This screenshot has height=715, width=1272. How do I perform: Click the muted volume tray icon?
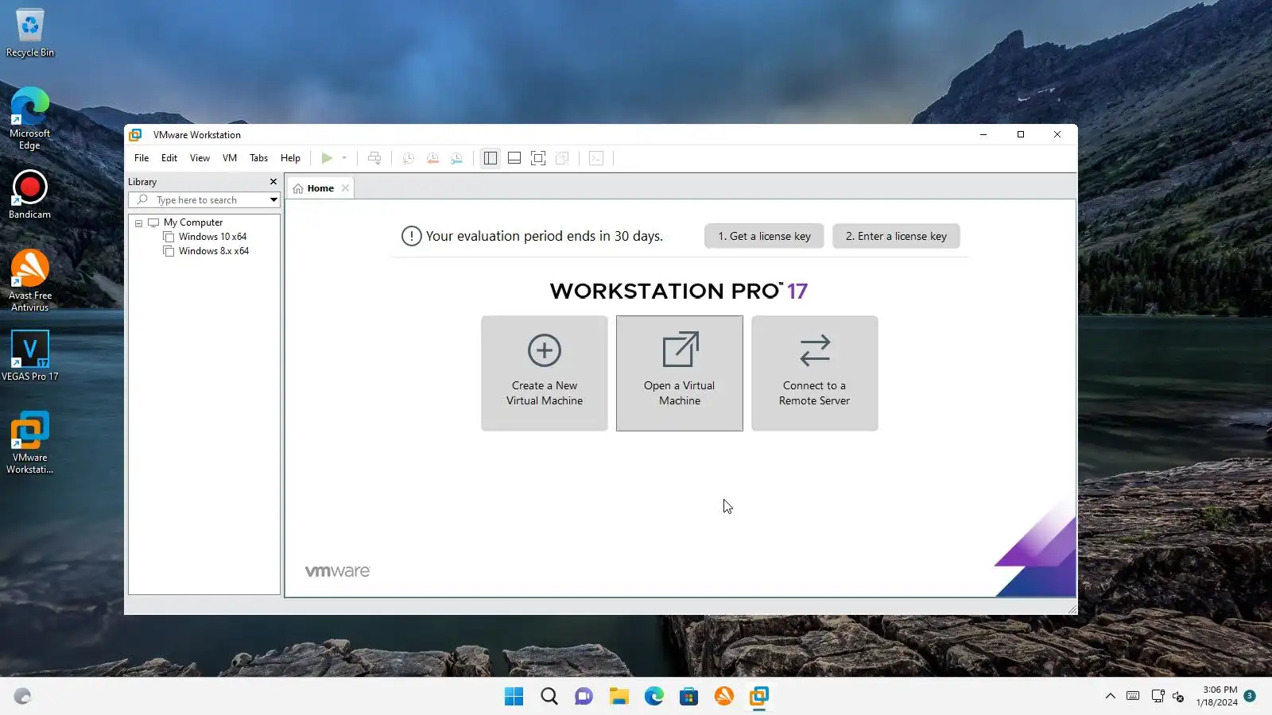click(1178, 697)
